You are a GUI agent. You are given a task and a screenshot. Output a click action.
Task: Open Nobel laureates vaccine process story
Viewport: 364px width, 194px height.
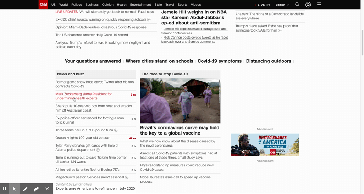coord(175,179)
